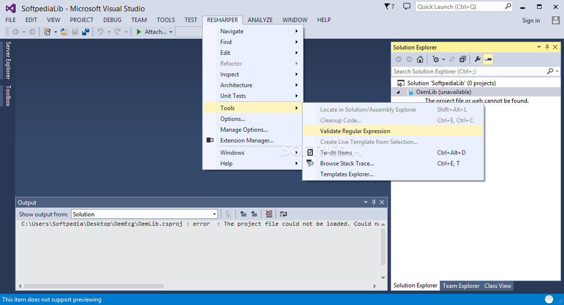Viewport: 564px width, 305px height.
Task: Open Solution Explorer search options dropdown
Action: (x=557, y=71)
